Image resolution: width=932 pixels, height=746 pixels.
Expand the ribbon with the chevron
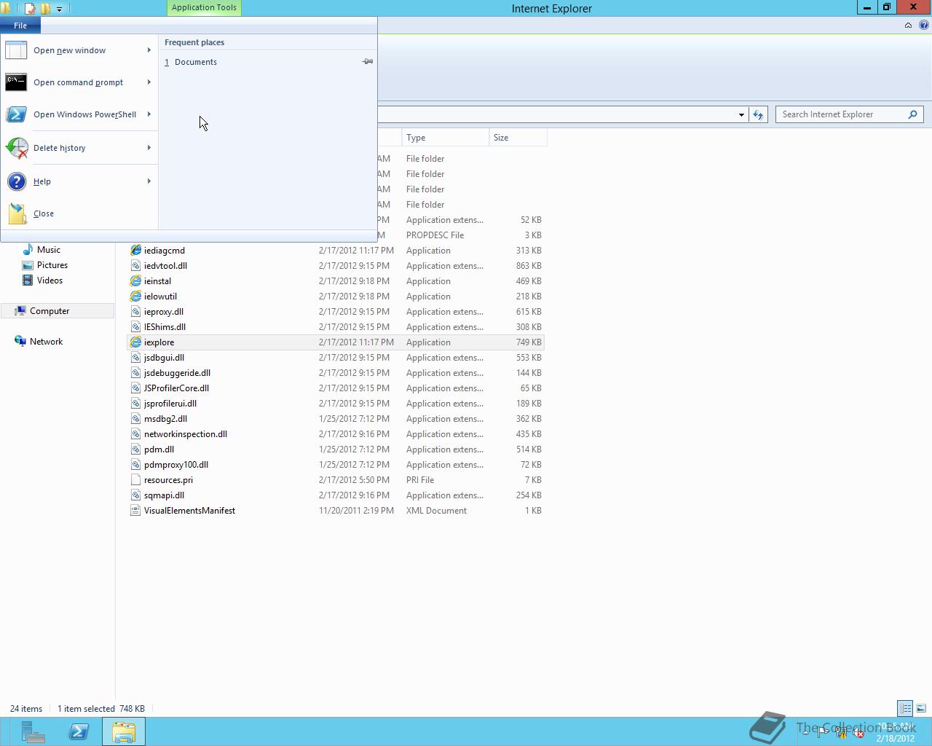point(908,25)
